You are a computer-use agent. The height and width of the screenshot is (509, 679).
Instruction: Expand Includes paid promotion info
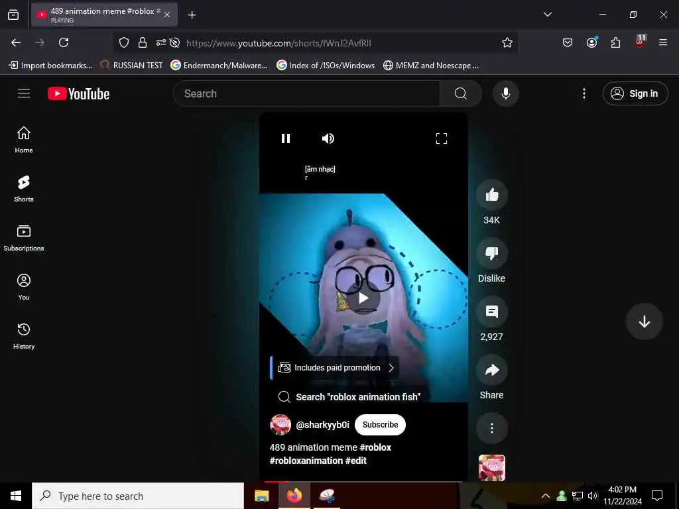[x=335, y=367]
